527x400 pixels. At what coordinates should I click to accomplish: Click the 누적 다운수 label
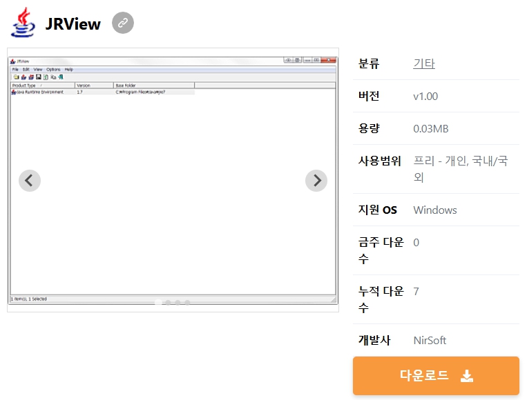[381, 299]
